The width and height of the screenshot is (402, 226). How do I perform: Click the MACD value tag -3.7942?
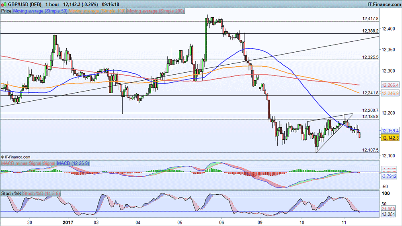[389, 176]
